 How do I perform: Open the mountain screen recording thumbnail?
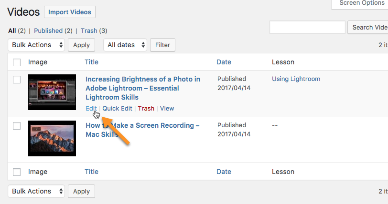52,138
